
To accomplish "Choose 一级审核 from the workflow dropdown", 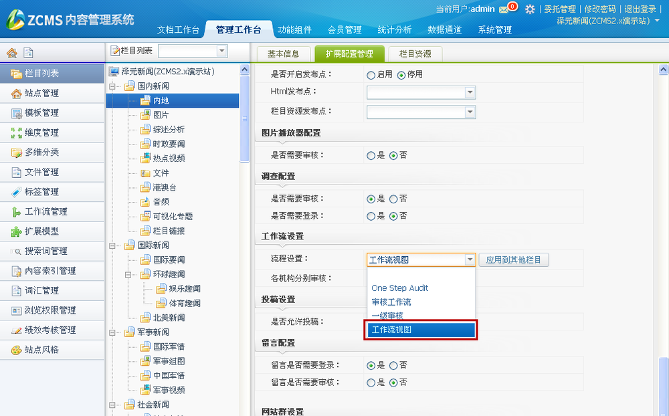I will click(388, 315).
